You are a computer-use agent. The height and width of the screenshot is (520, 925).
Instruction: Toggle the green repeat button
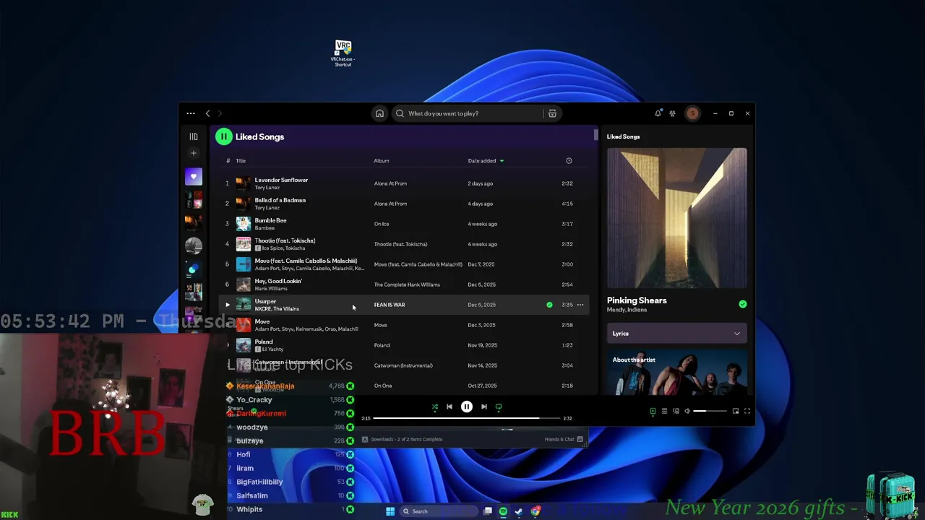499,407
